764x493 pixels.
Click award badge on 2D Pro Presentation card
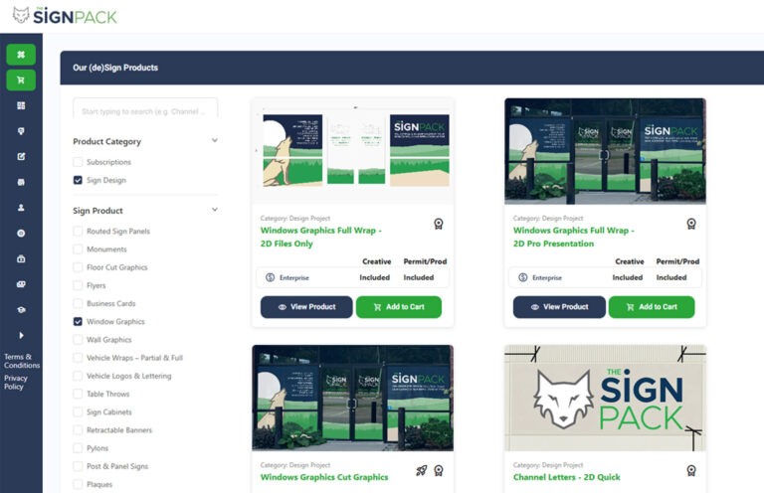click(x=691, y=224)
